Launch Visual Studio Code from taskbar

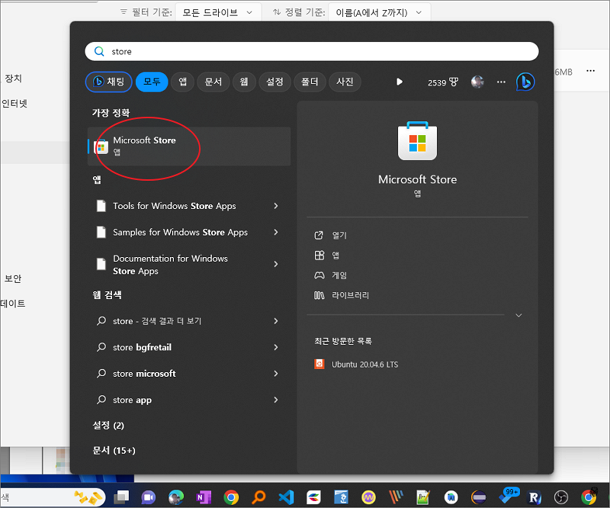click(286, 497)
